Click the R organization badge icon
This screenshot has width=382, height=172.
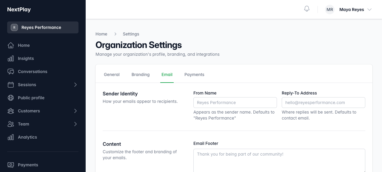[x=14, y=27]
